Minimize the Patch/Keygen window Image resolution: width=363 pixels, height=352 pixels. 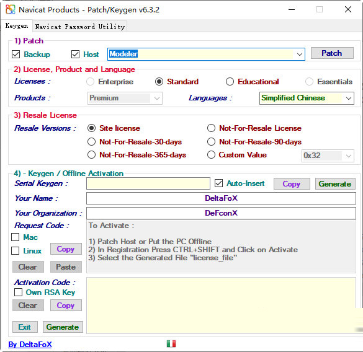pyautogui.click(x=292, y=9)
